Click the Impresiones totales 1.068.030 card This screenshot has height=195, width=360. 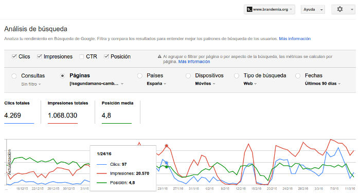pyautogui.click(x=68, y=112)
